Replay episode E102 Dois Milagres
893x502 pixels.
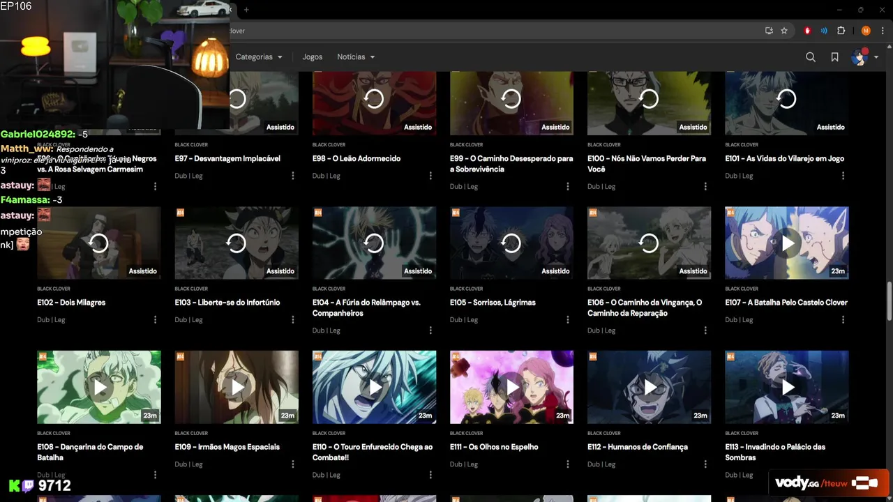point(98,243)
